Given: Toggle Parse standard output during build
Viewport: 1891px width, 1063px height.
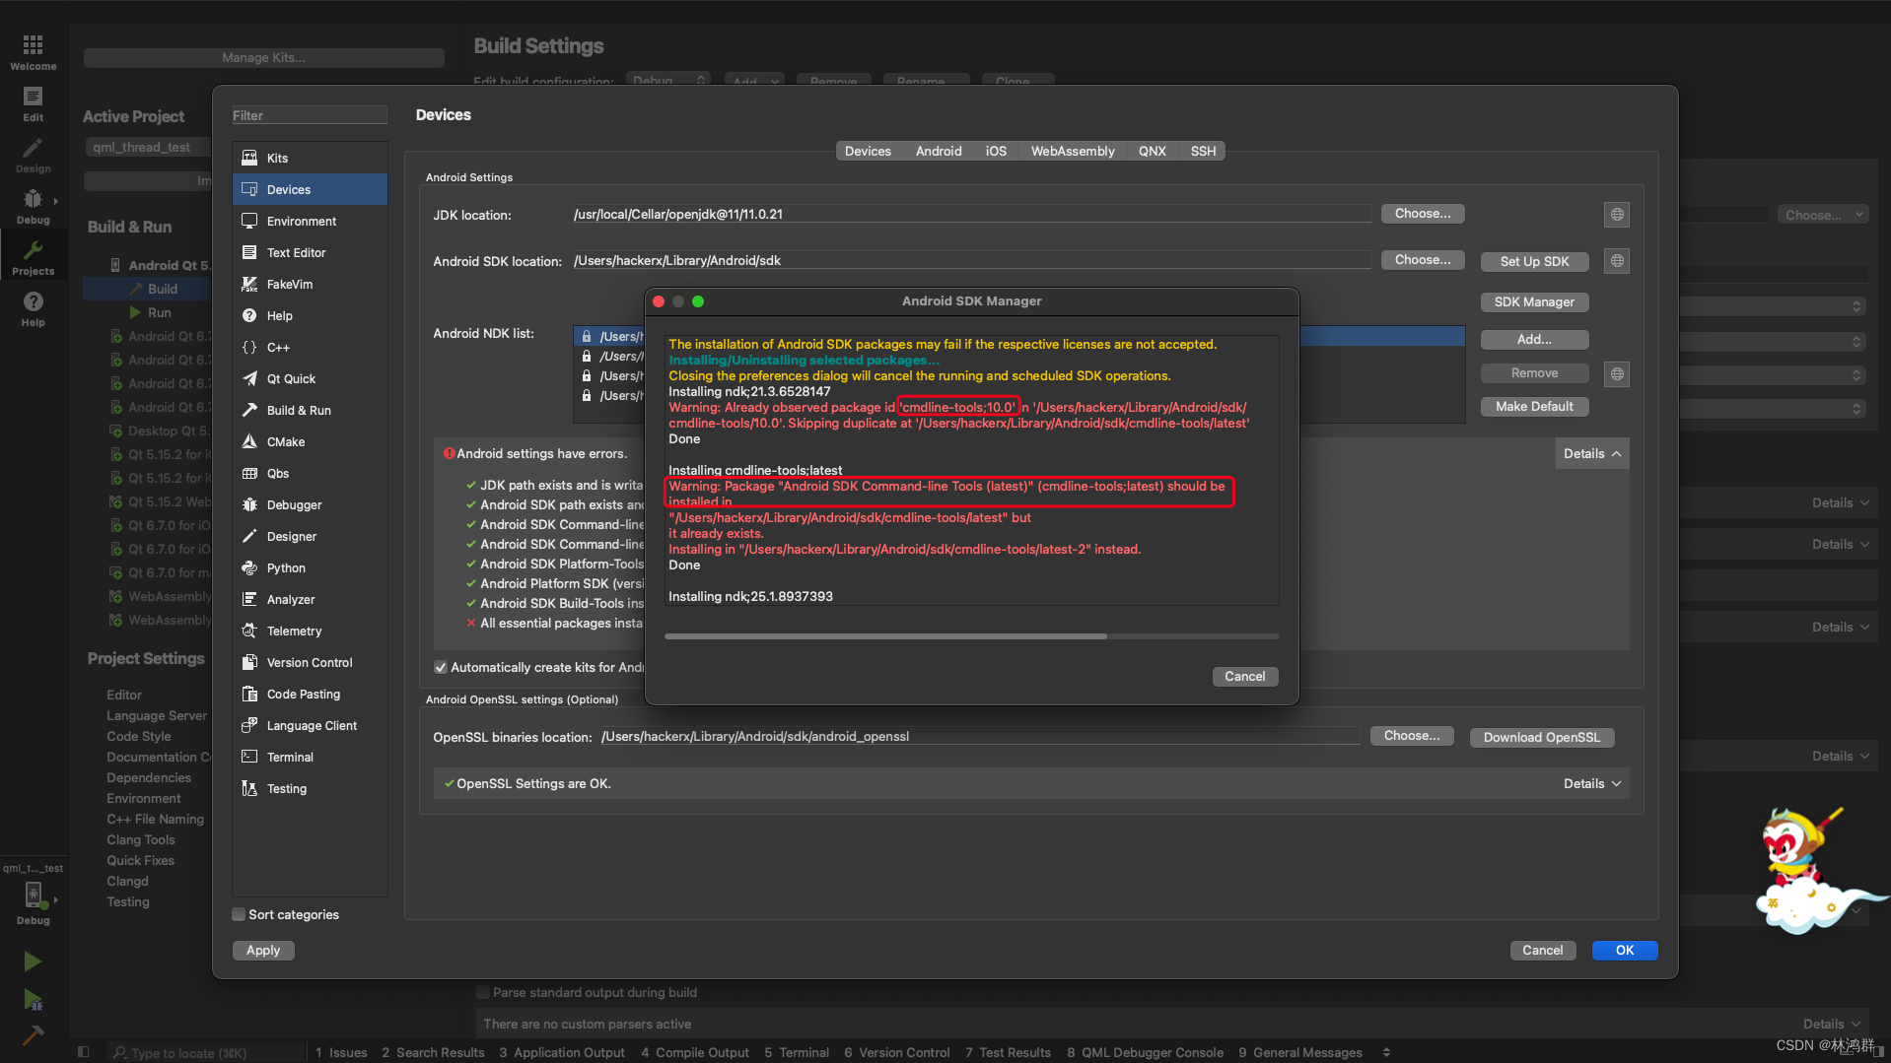Looking at the screenshot, I should 483,992.
